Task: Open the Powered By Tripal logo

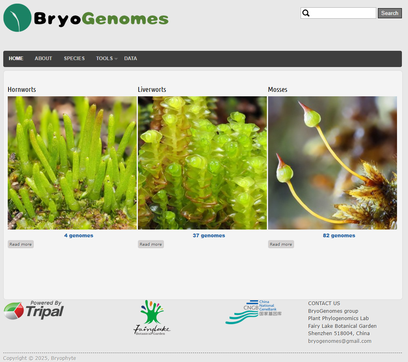Action: pyautogui.click(x=34, y=310)
